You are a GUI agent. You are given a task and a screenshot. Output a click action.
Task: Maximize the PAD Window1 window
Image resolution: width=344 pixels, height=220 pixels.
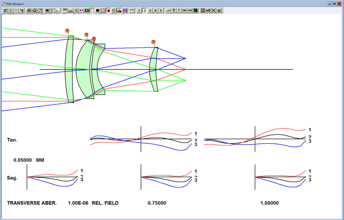(334, 4)
